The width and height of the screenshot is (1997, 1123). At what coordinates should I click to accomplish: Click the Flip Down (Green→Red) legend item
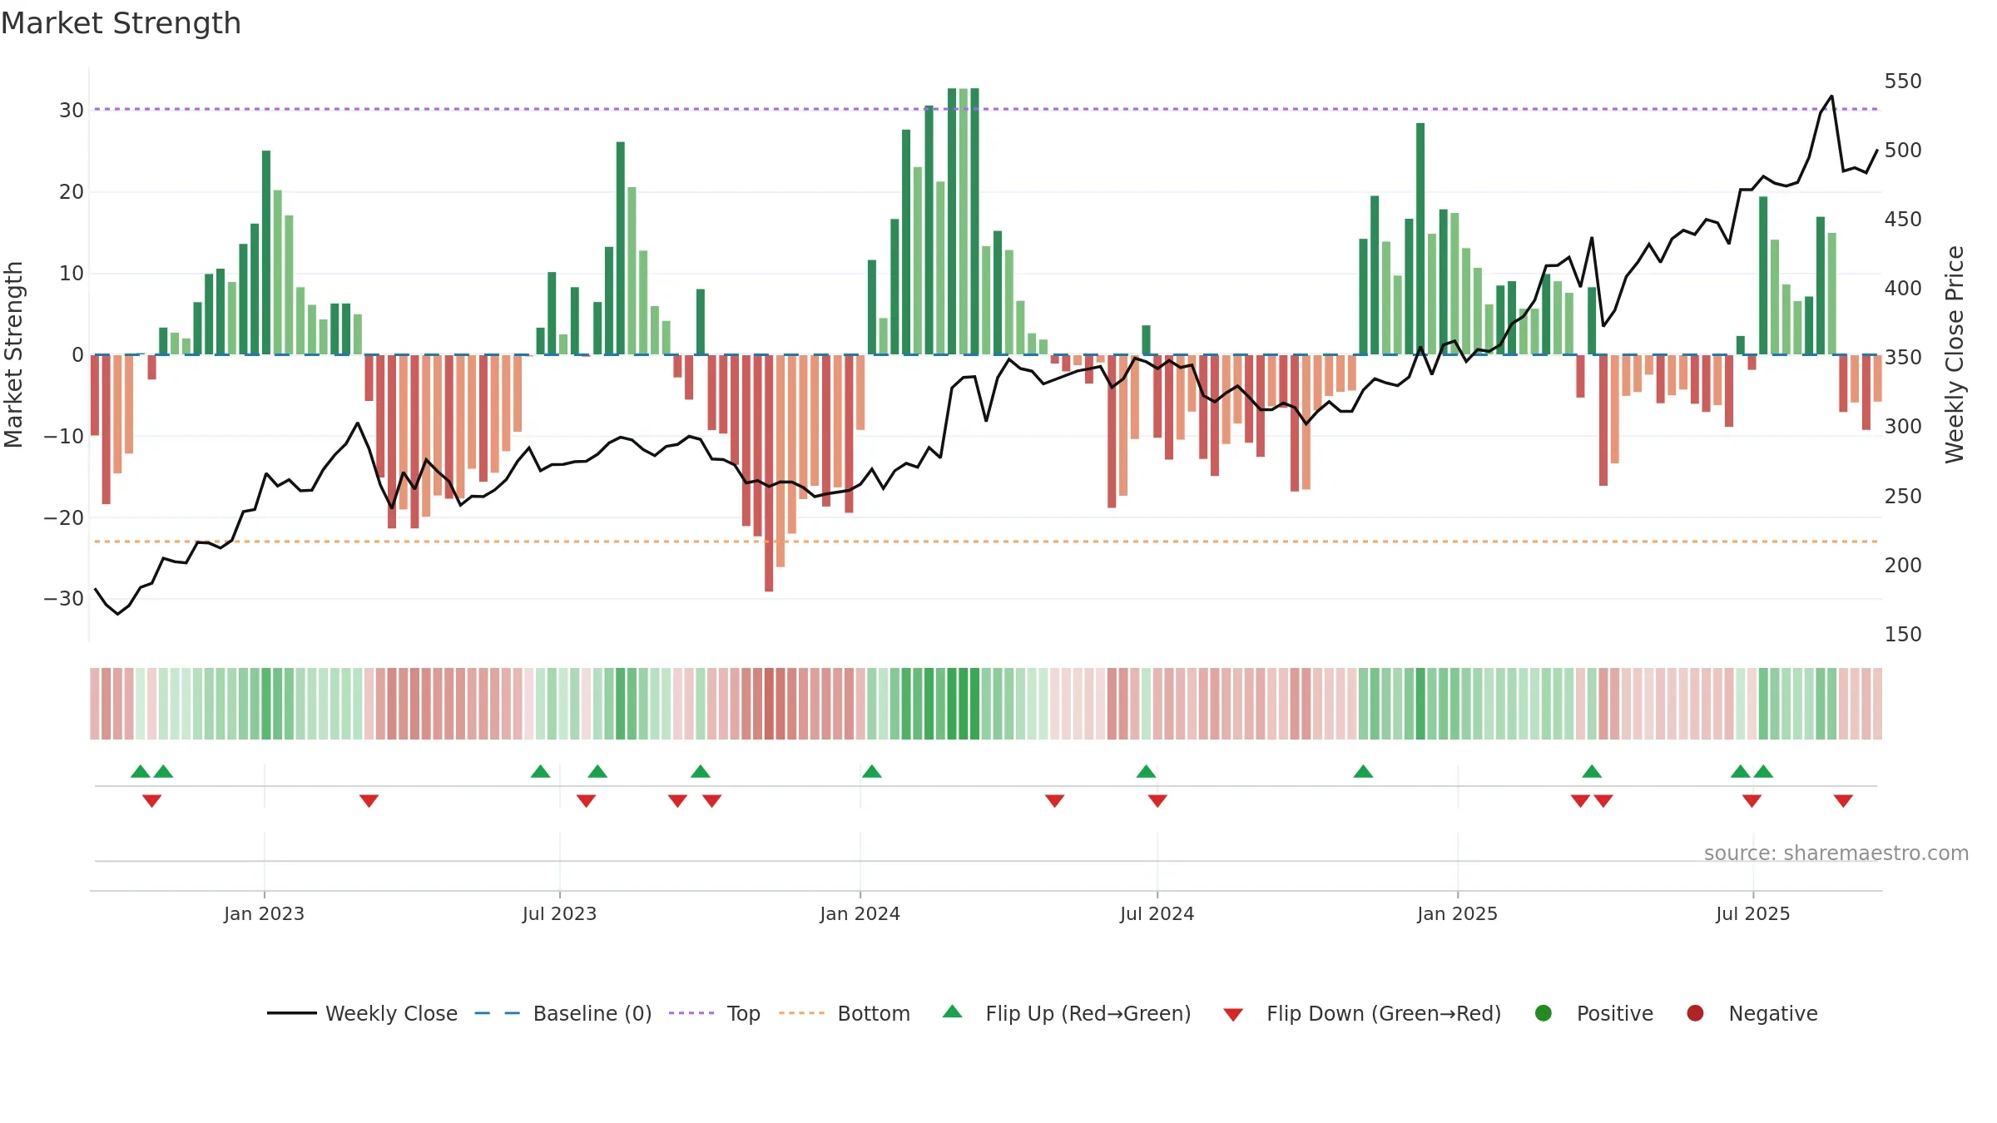coord(1362,1013)
